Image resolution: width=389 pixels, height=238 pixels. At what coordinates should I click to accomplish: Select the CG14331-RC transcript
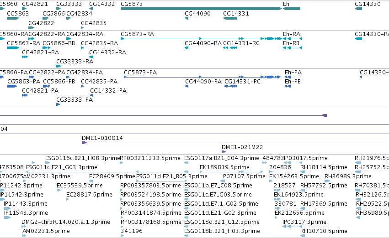(241, 43)
